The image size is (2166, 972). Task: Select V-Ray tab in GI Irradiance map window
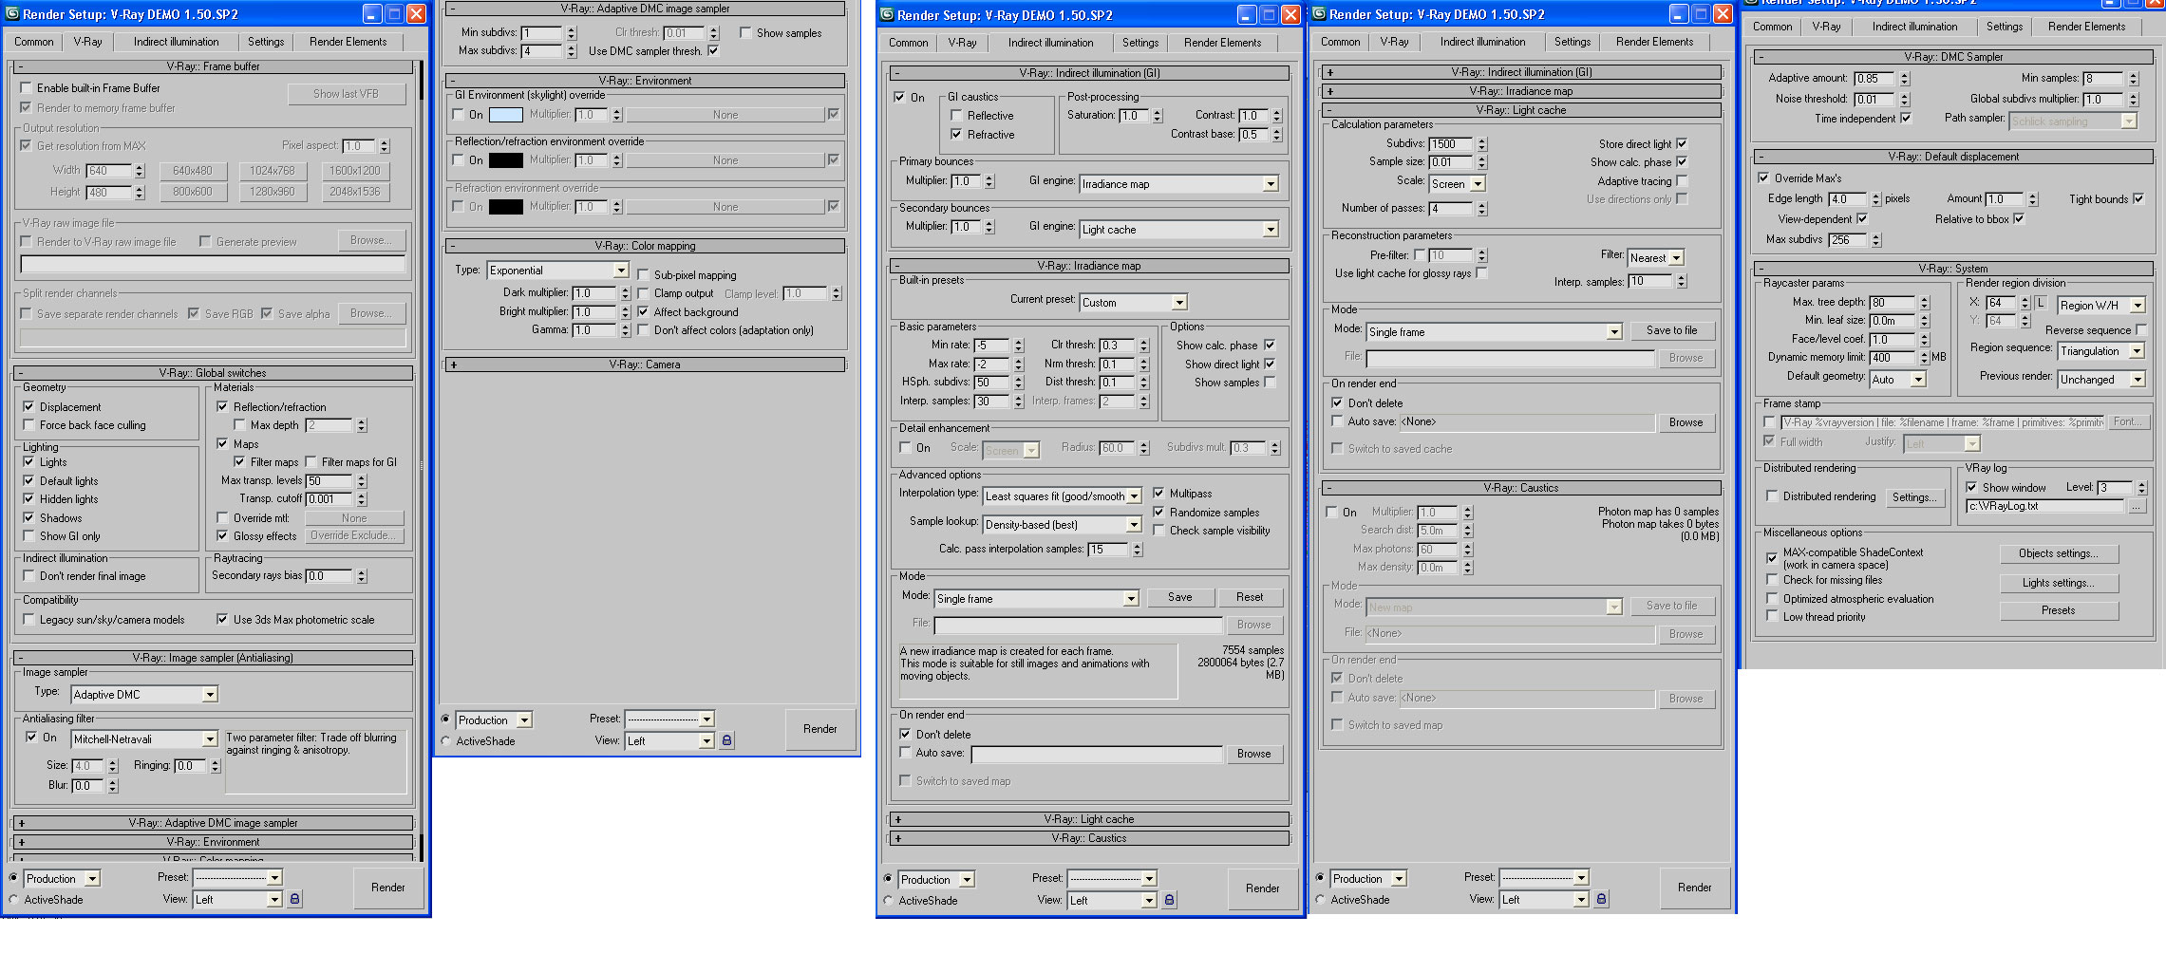(962, 43)
